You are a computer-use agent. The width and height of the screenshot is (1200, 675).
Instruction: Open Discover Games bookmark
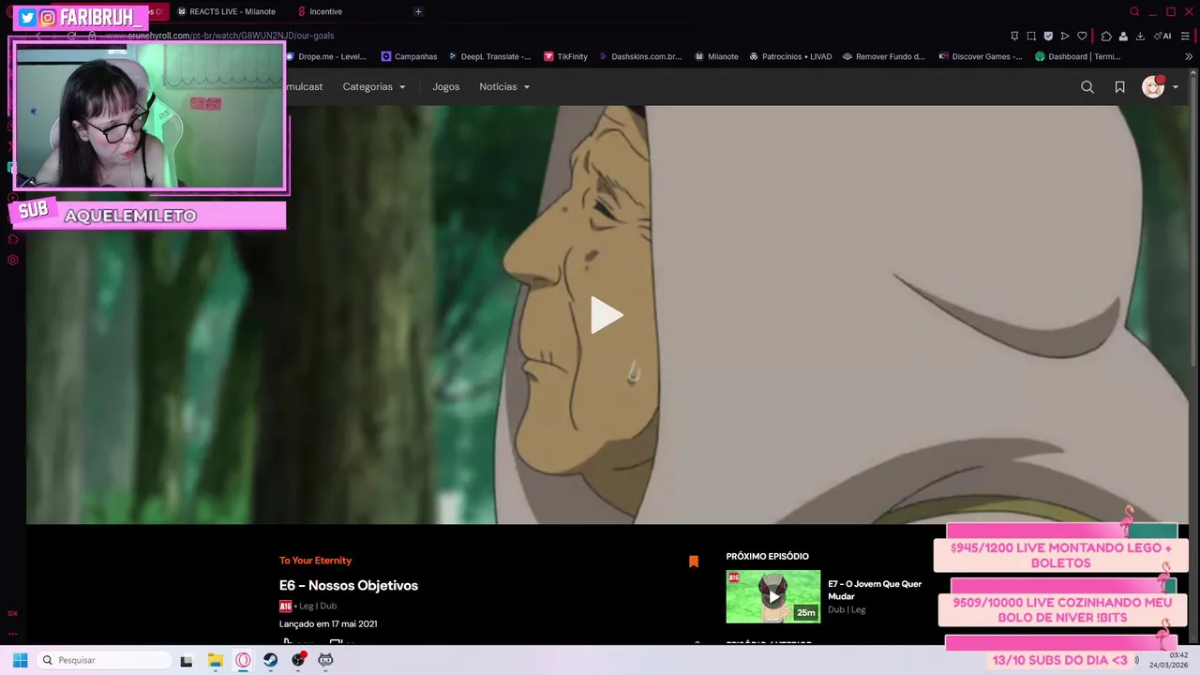[x=981, y=56]
